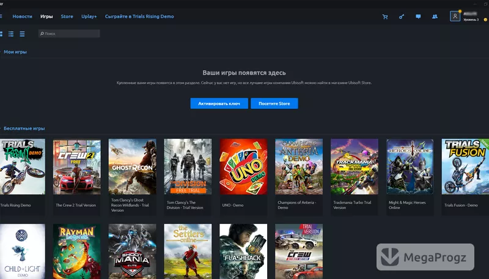Screen dimensions: 489x279
Task: Open Champions of Anteria Demo cover
Action: (299, 166)
